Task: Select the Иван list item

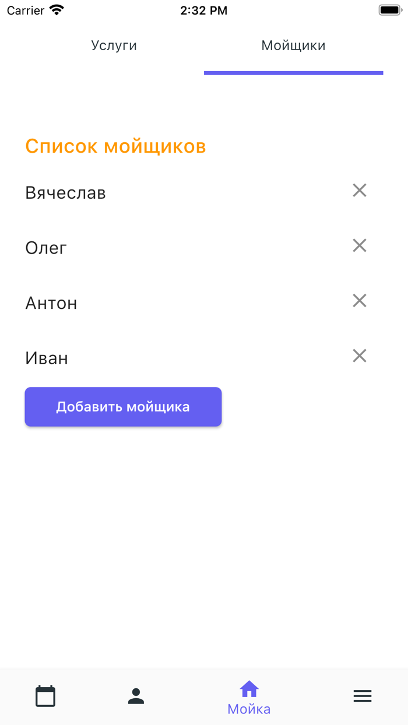Action: [47, 358]
